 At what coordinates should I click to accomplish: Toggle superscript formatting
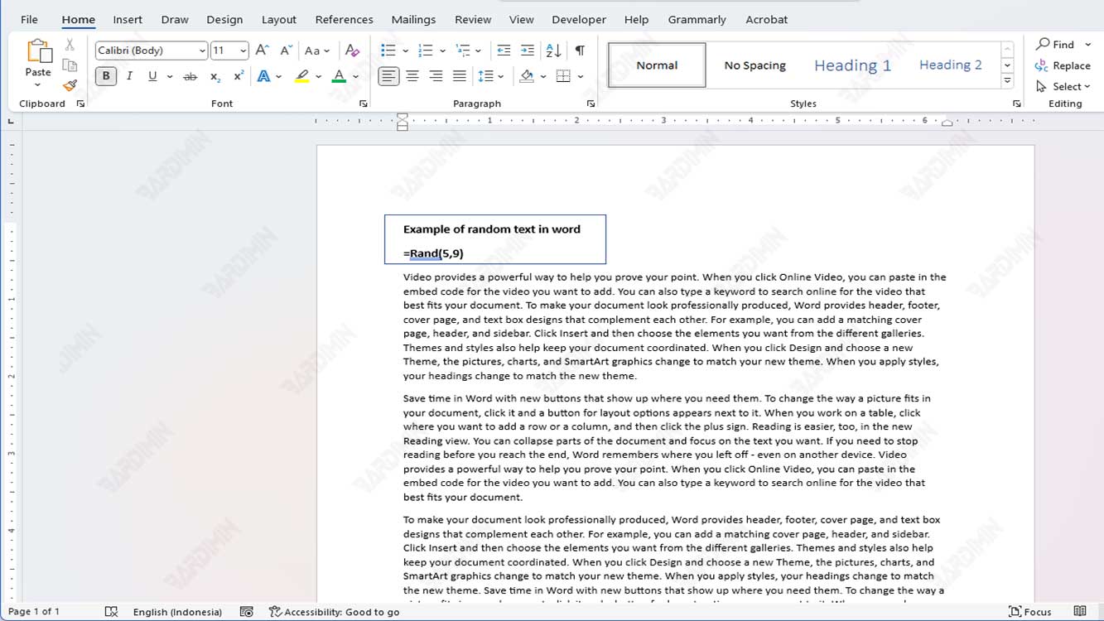pyautogui.click(x=239, y=76)
